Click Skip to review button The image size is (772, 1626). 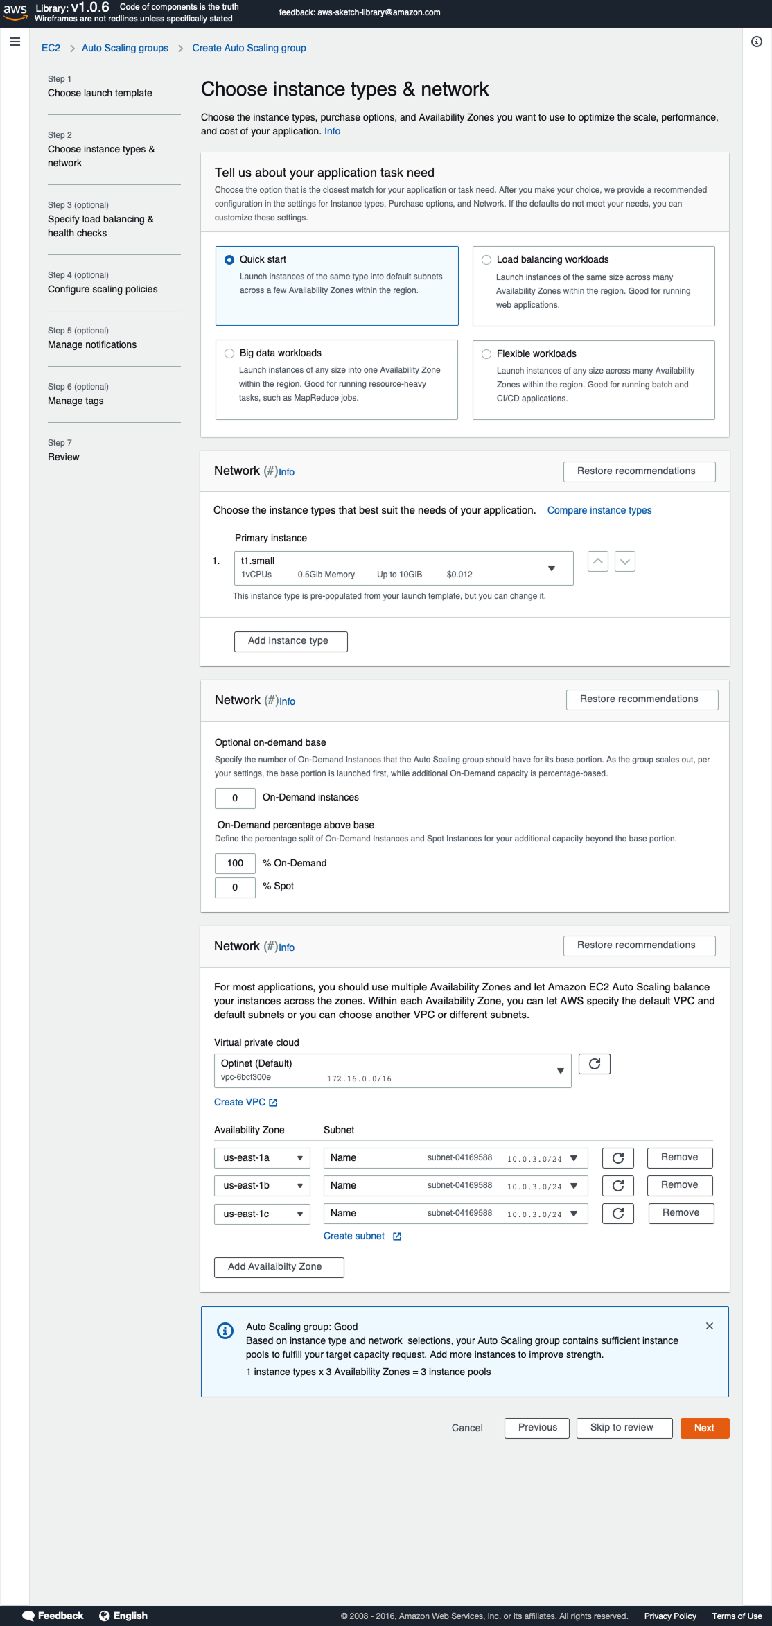tap(624, 1428)
